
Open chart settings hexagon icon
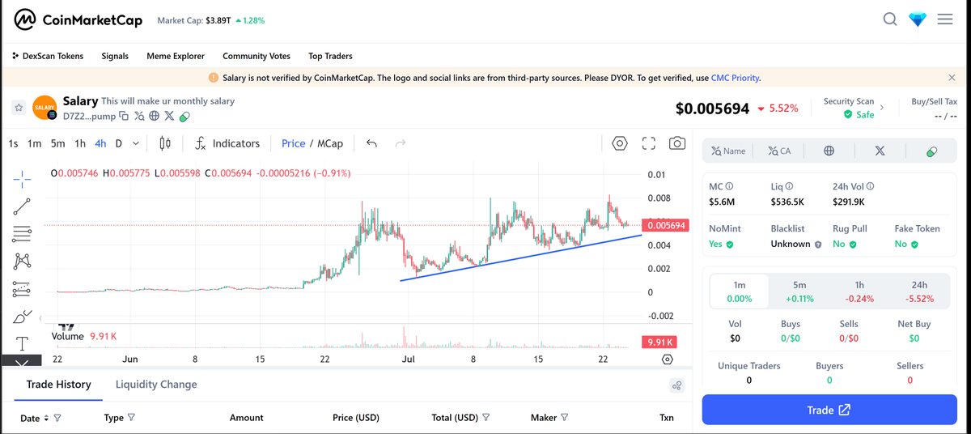(620, 143)
